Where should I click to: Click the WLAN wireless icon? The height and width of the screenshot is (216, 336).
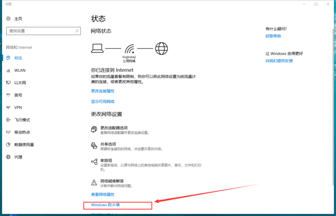[8, 70]
